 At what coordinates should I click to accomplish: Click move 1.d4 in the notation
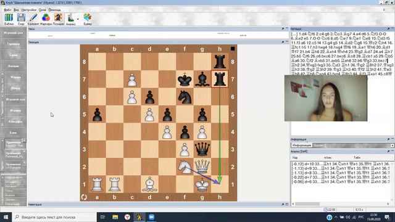click(x=303, y=34)
